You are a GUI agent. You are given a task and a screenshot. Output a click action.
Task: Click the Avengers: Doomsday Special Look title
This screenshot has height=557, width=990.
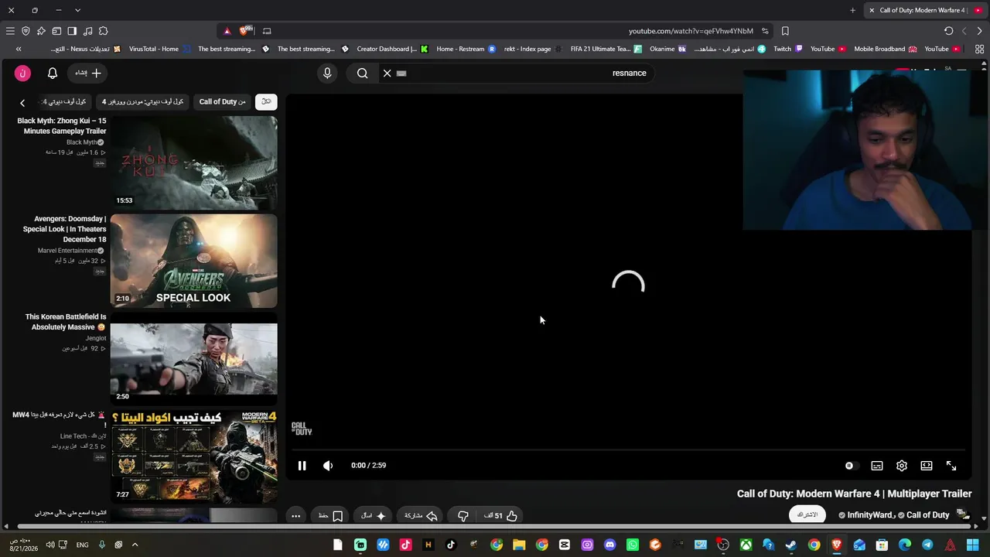[65, 229]
